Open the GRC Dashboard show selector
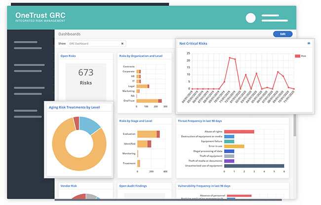Screen dimensions: 321x205 96,43
